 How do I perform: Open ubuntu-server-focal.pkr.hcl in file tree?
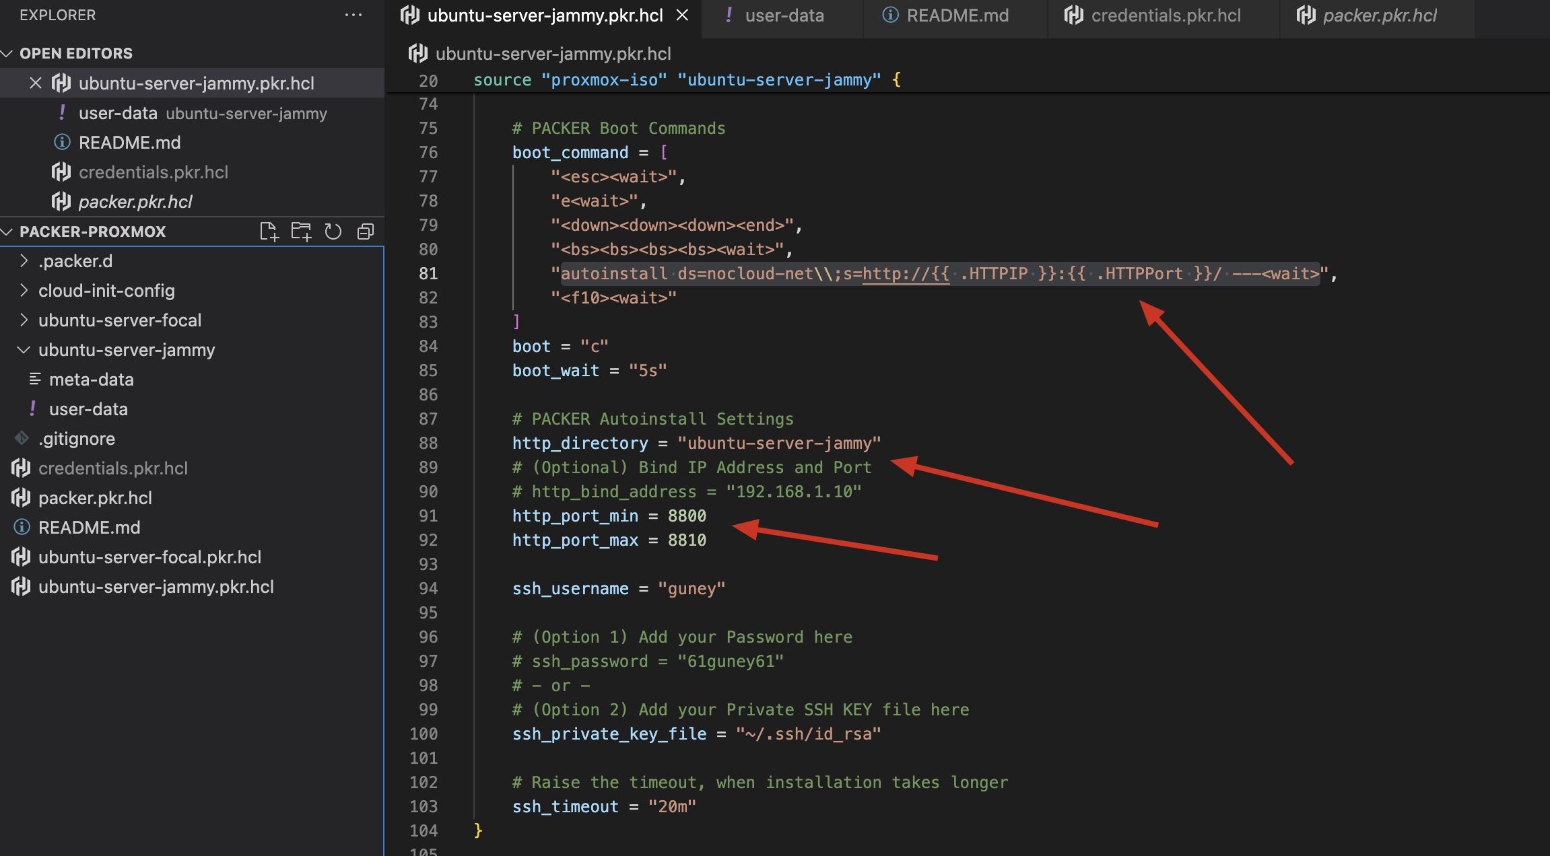tap(192, 557)
